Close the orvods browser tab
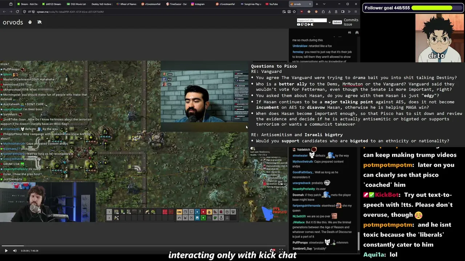The width and height of the screenshot is (465, 261). (310, 4)
